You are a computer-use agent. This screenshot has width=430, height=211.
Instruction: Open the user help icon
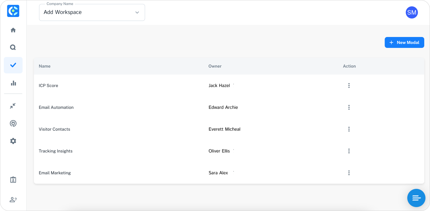click(x=13, y=199)
